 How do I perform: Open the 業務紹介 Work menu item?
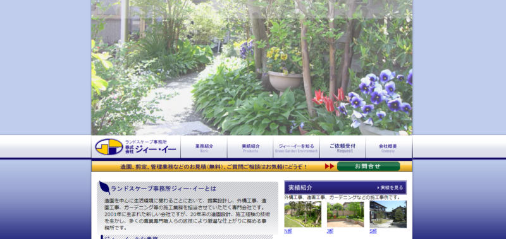point(204,148)
